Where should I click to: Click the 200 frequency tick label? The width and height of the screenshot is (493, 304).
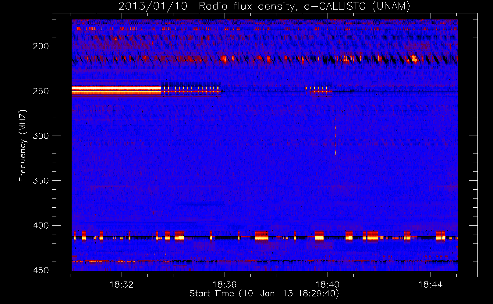coord(41,46)
